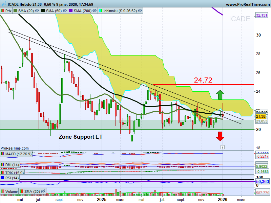Click the price level 30 on the axis
The height and width of the screenshot is (203, 271).
pyautogui.click(x=258, y=35)
